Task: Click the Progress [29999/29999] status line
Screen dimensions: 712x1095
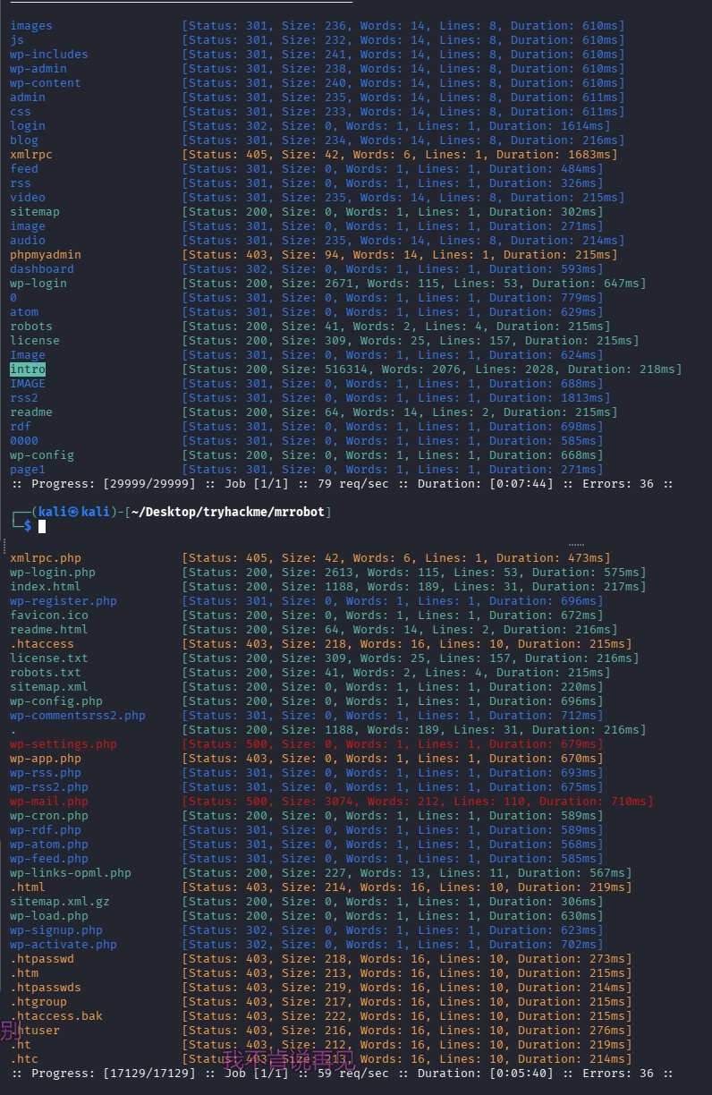Action: (342, 484)
